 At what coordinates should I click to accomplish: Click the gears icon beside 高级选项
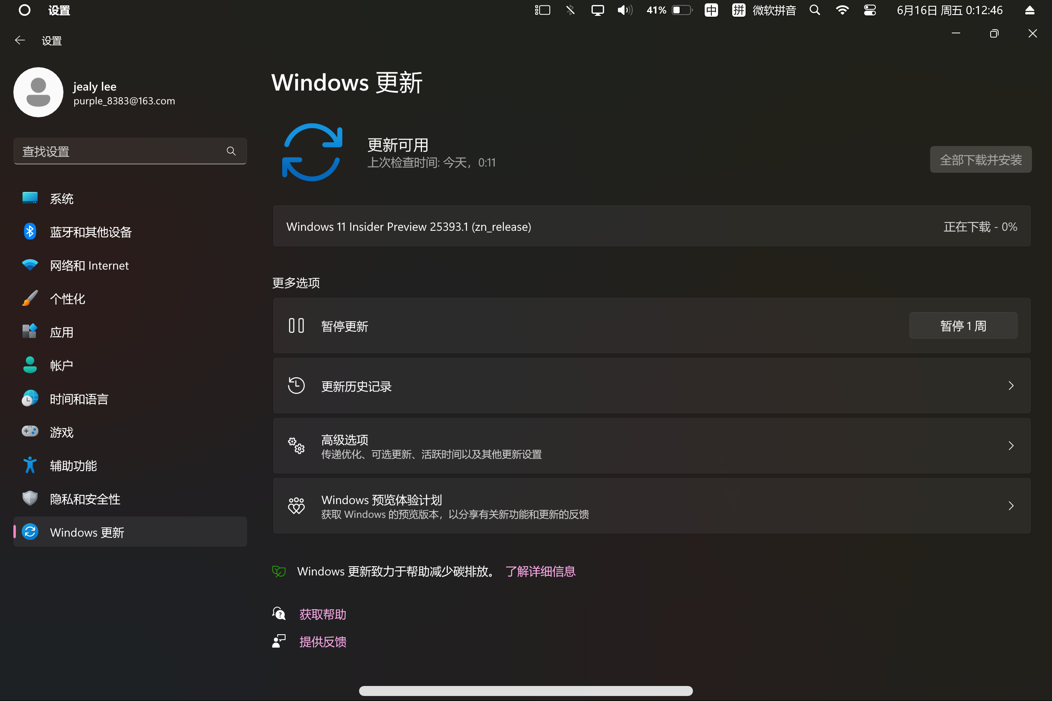point(296,446)
